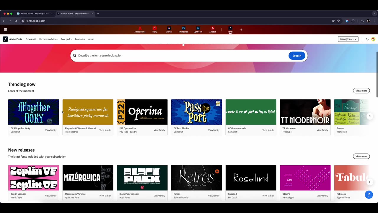
Task: Open Photoshop from the app bar
Action: (183, 30)
